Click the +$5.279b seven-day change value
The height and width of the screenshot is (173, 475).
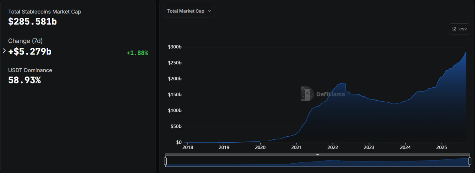[30, 51]
